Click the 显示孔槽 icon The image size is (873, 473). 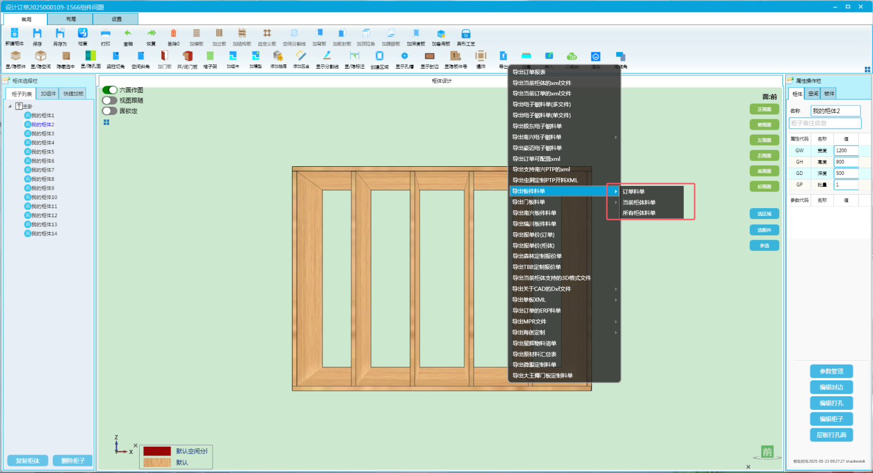tap(404, 56)
